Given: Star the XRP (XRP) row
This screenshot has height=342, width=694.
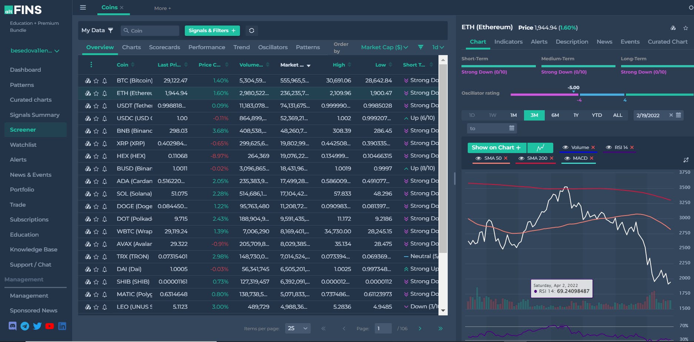Looking at the screenshot, I should pos(96,143).
